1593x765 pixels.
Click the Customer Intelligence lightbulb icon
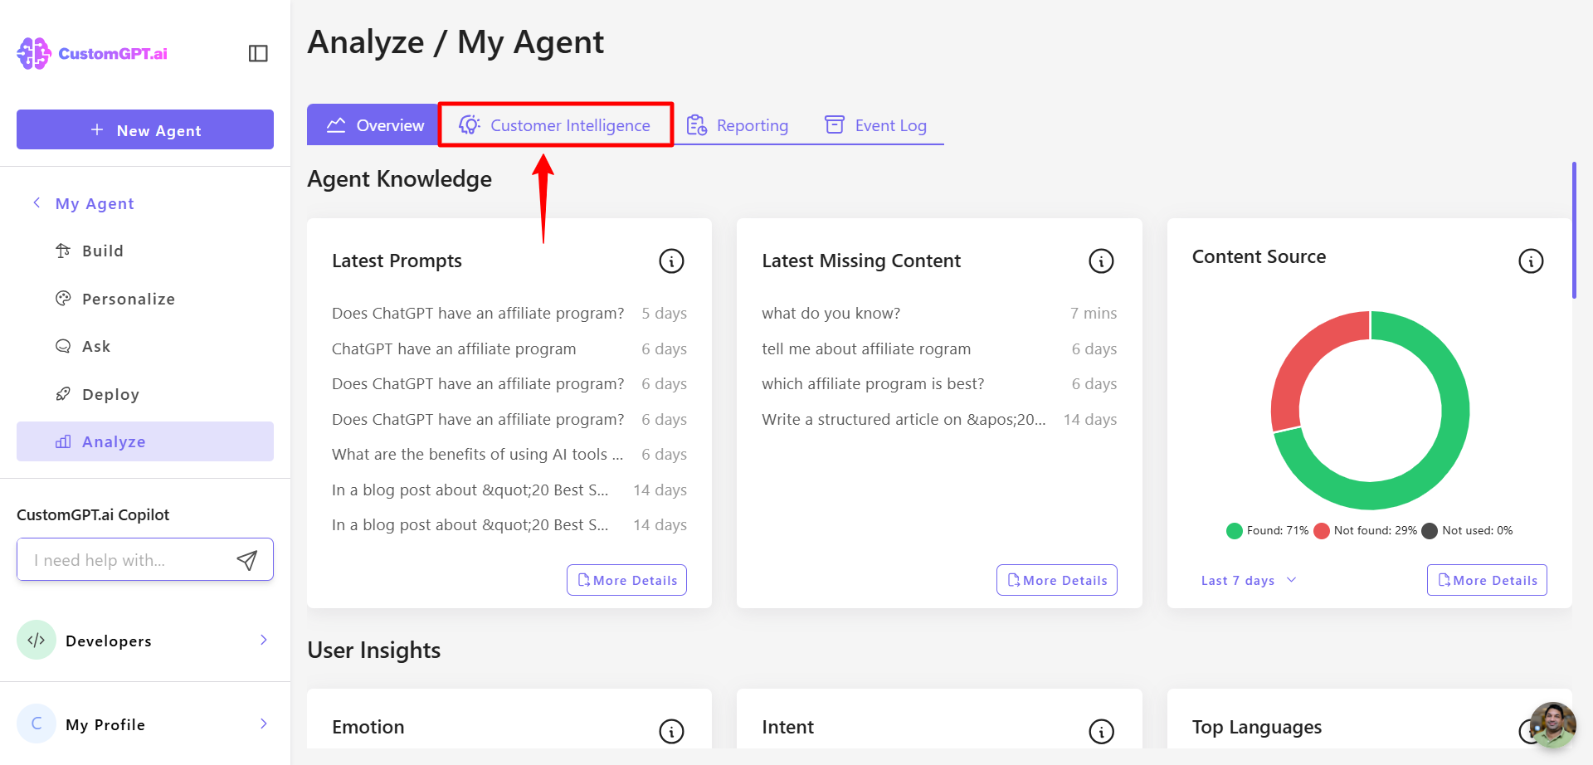point(470,124)
